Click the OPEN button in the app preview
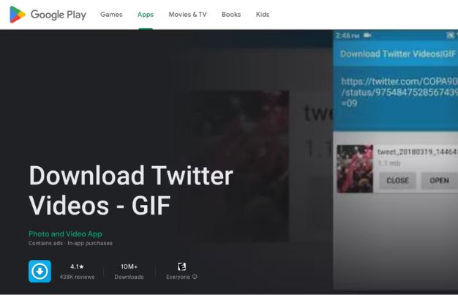This screenshot has height=295, width=458. pos(439,180)
